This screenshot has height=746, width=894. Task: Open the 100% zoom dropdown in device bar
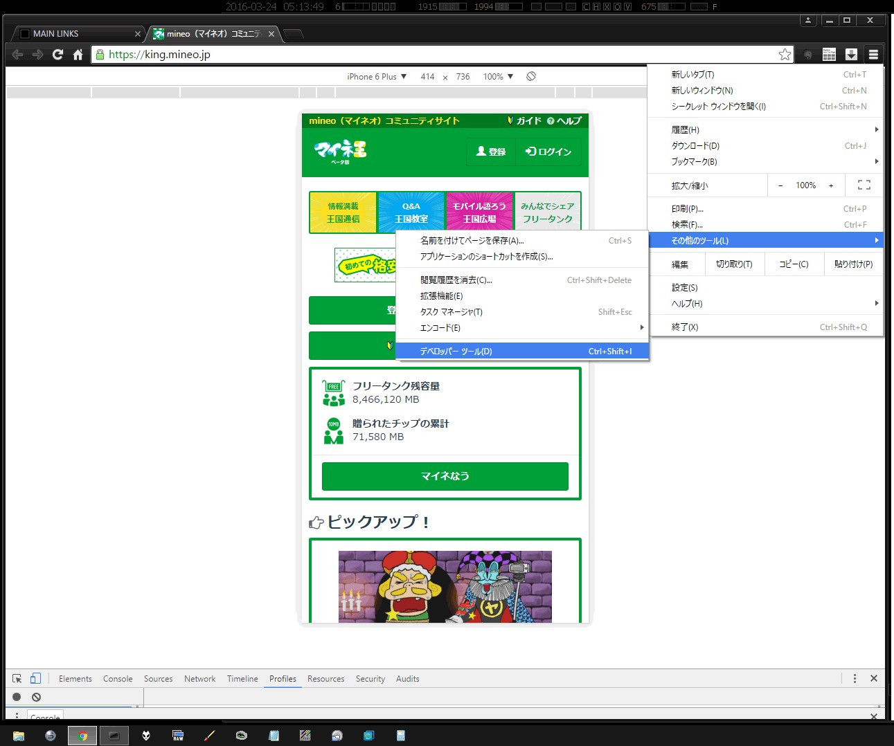[498, 77]
